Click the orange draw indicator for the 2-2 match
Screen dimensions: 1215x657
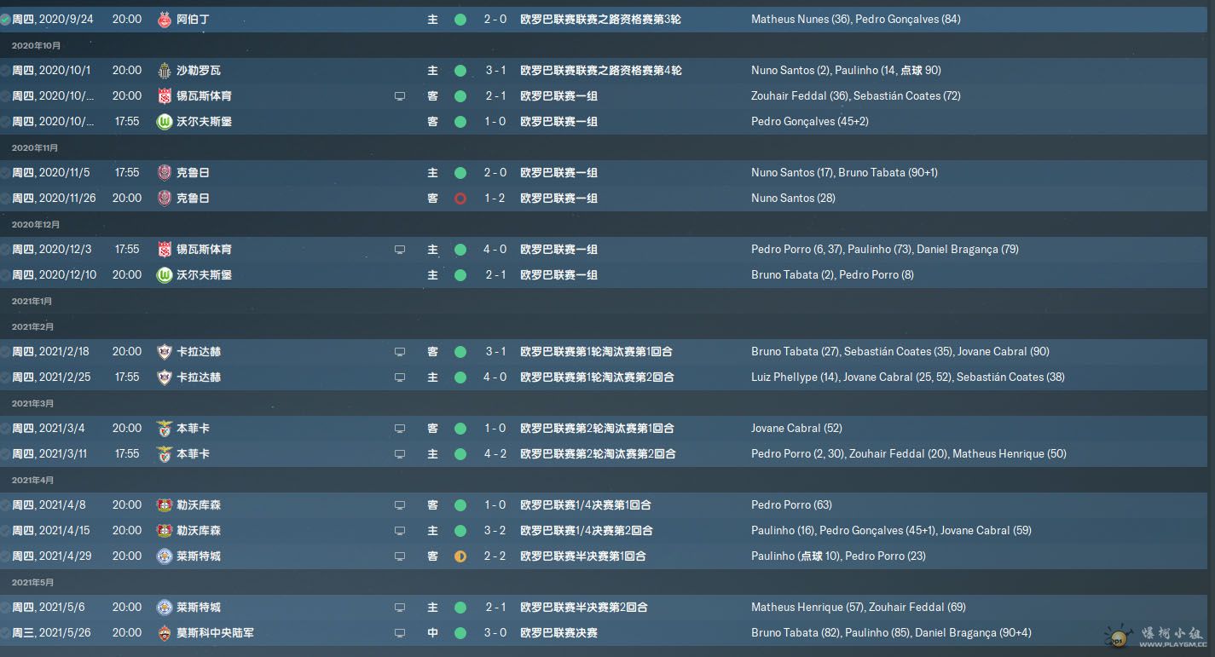click(460, 556)
